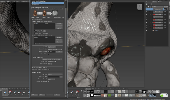Toggle visibility of sculptmain layer
The width and height of the screenshot is (170, 100).
147,9
